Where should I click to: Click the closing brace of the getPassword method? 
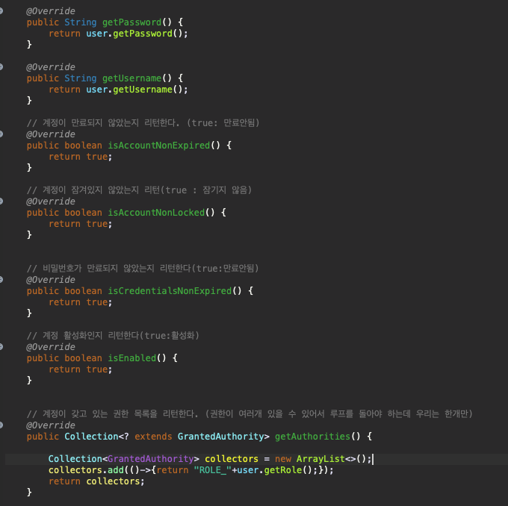[x=29, y=44]
